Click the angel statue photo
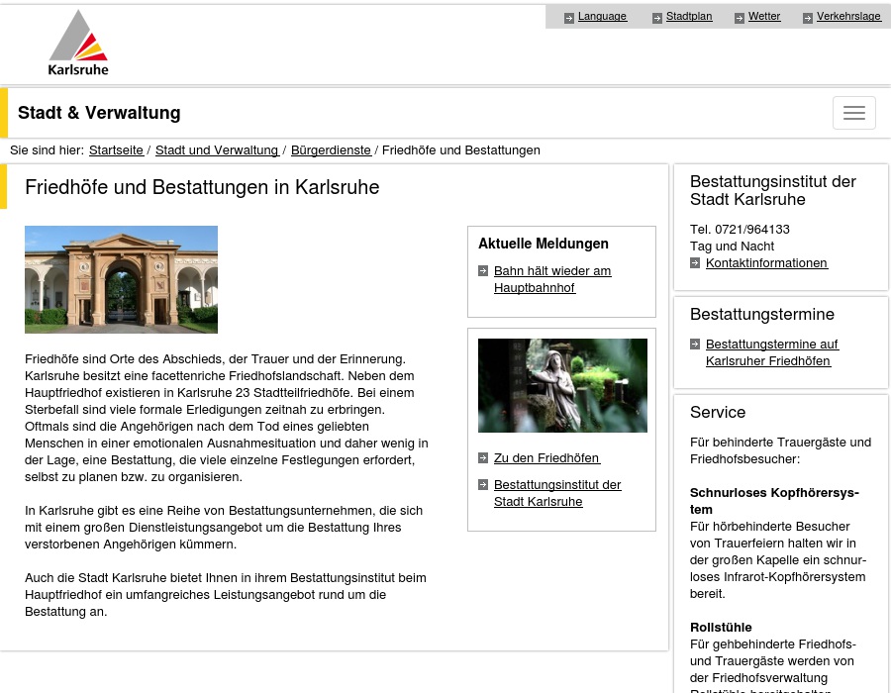Viewport: 891px width, 693px height. click(562, 385)
